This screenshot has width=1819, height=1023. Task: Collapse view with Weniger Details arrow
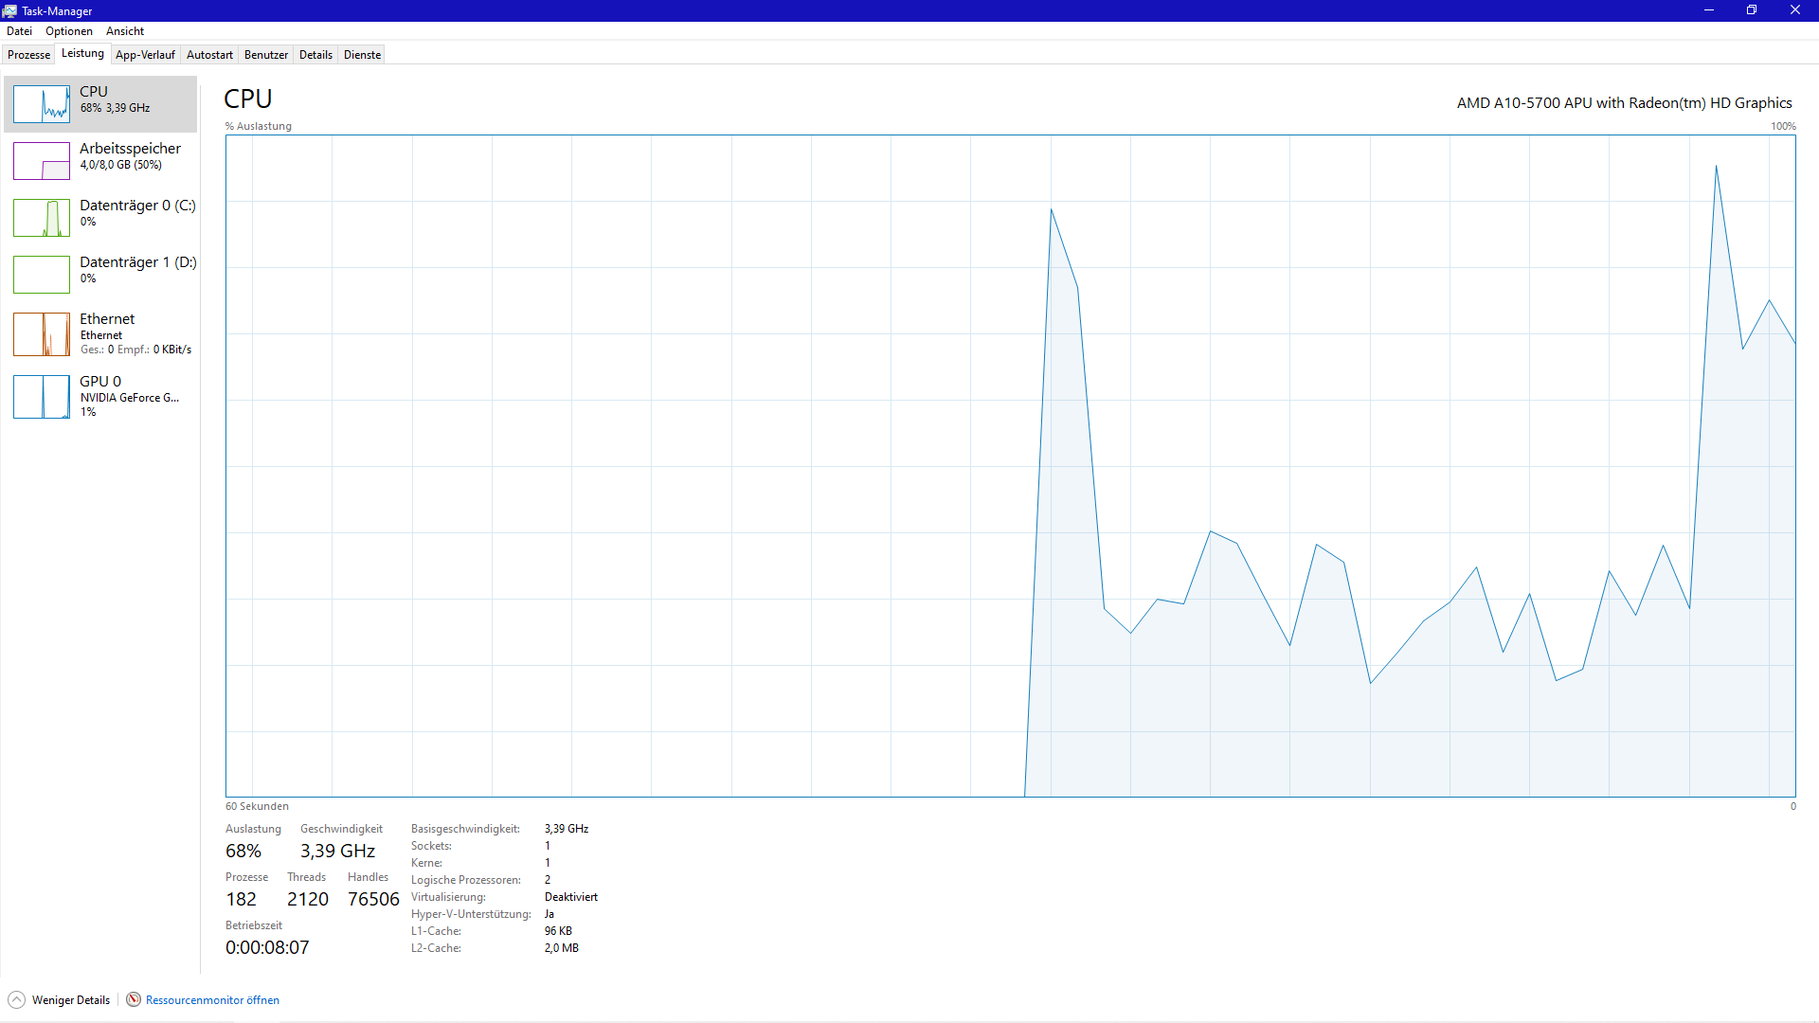(16, 1000)
